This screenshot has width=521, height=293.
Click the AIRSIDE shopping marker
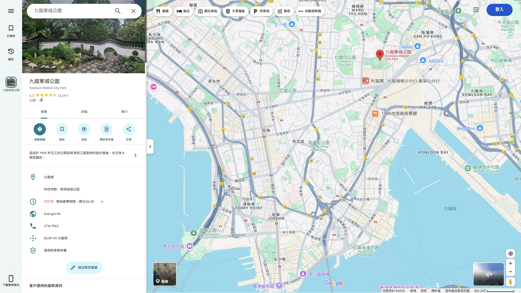[423, 60]
